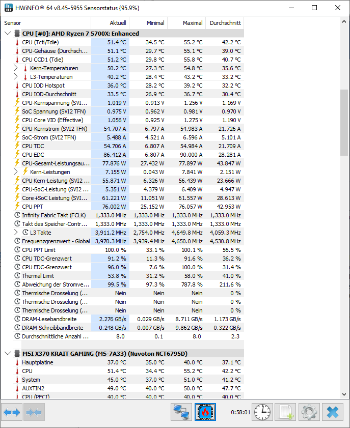
Task: Click the 787.8 % maximum value
Action: point(192,284)
